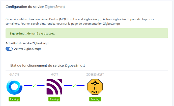Click the Gladys logo icon

click(14, 87)
